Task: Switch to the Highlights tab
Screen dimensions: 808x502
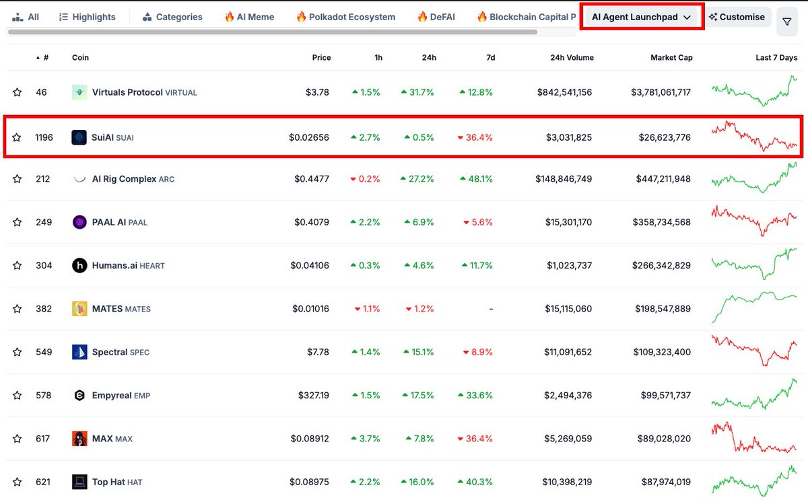Action: 87,17
